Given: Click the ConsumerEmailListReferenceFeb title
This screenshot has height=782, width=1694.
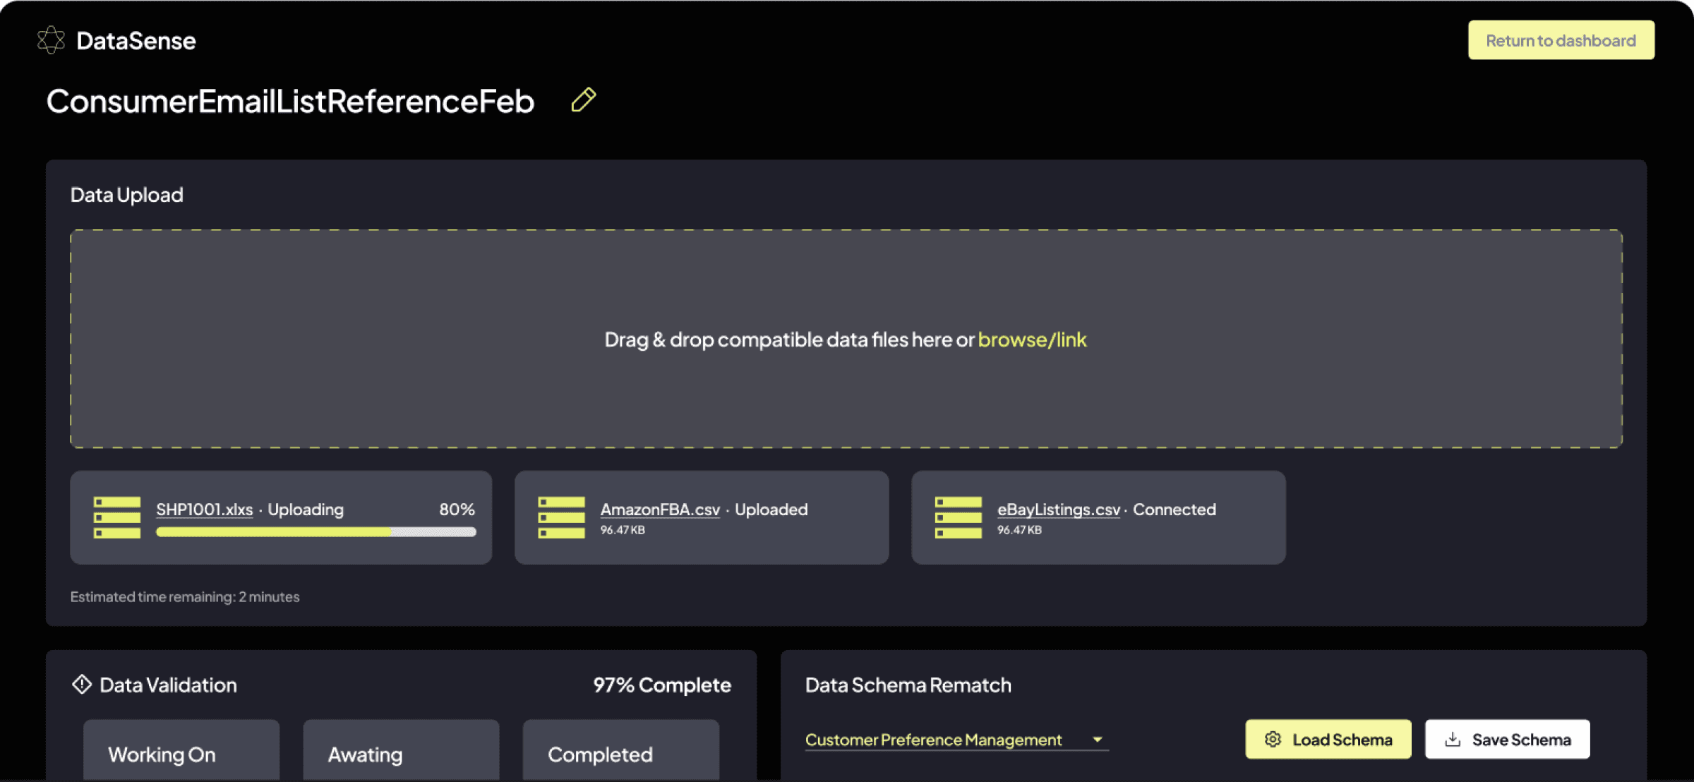Looking at the screenshot, I should [290, 101].
